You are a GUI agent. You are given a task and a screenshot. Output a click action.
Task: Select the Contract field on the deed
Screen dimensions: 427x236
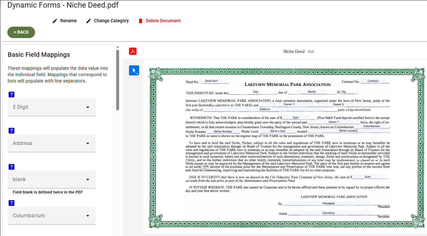(x=373, y=81)
